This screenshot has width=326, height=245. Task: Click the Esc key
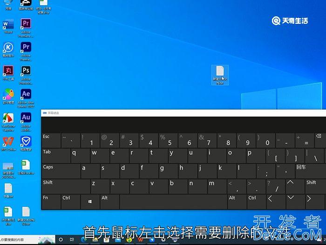point(51,140)
